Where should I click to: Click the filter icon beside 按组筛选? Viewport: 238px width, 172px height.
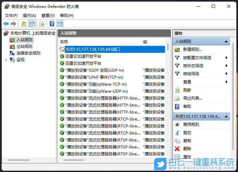click(x=177, y=74)
